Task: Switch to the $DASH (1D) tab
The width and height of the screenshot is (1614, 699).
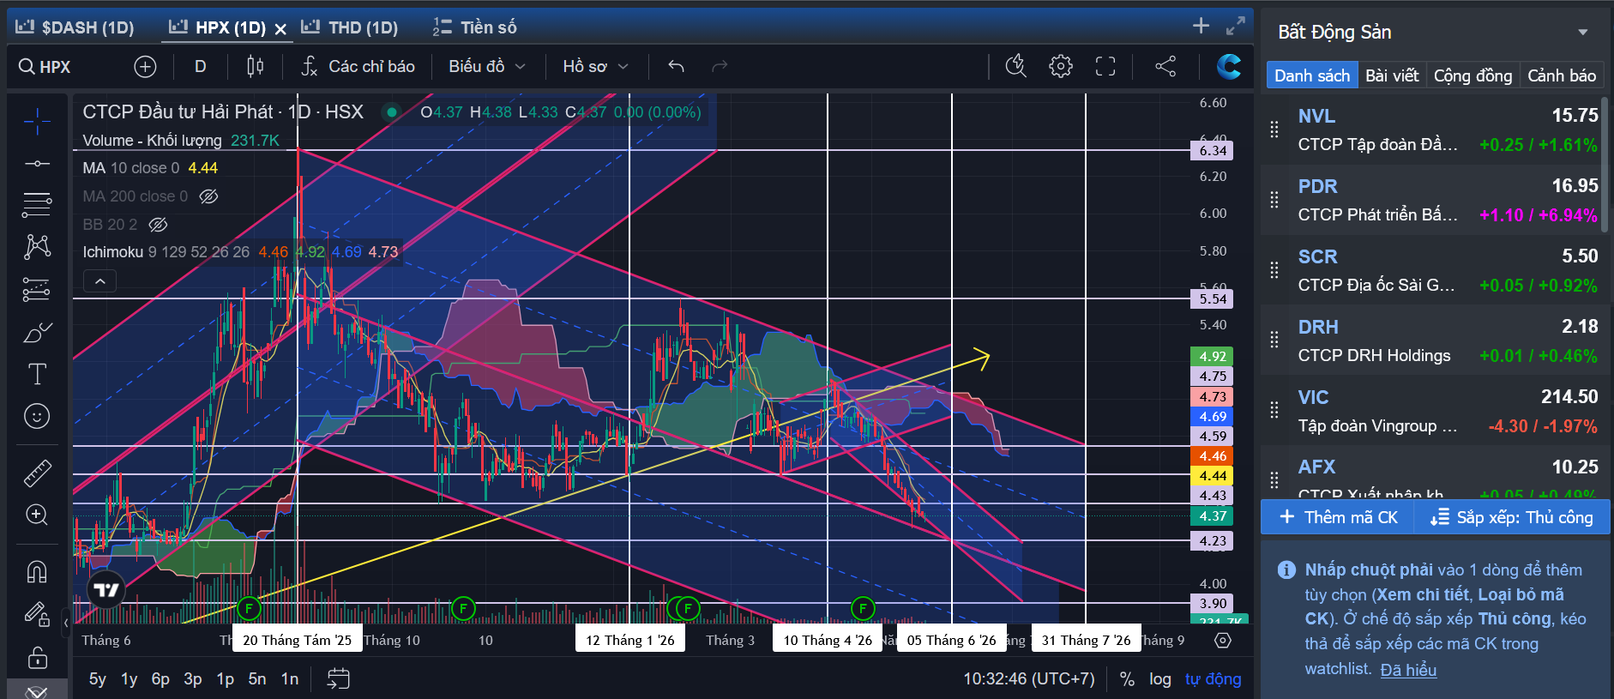Action: click(x=75, y=27)
